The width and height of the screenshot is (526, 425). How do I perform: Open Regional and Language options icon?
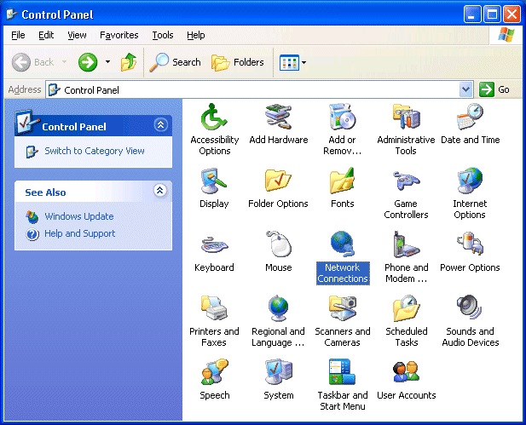[278, 309]
